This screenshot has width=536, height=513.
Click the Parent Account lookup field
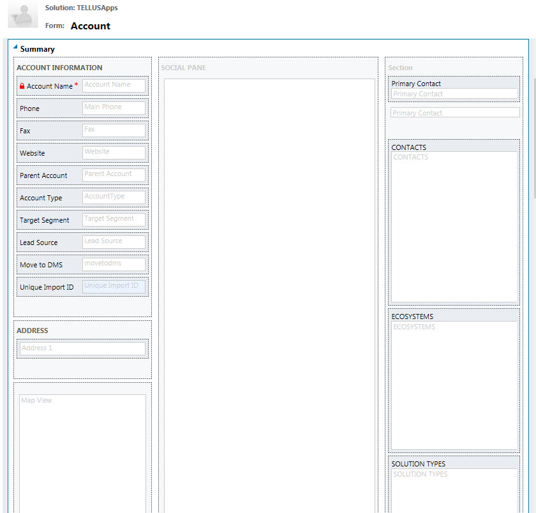tap(114, 175)
